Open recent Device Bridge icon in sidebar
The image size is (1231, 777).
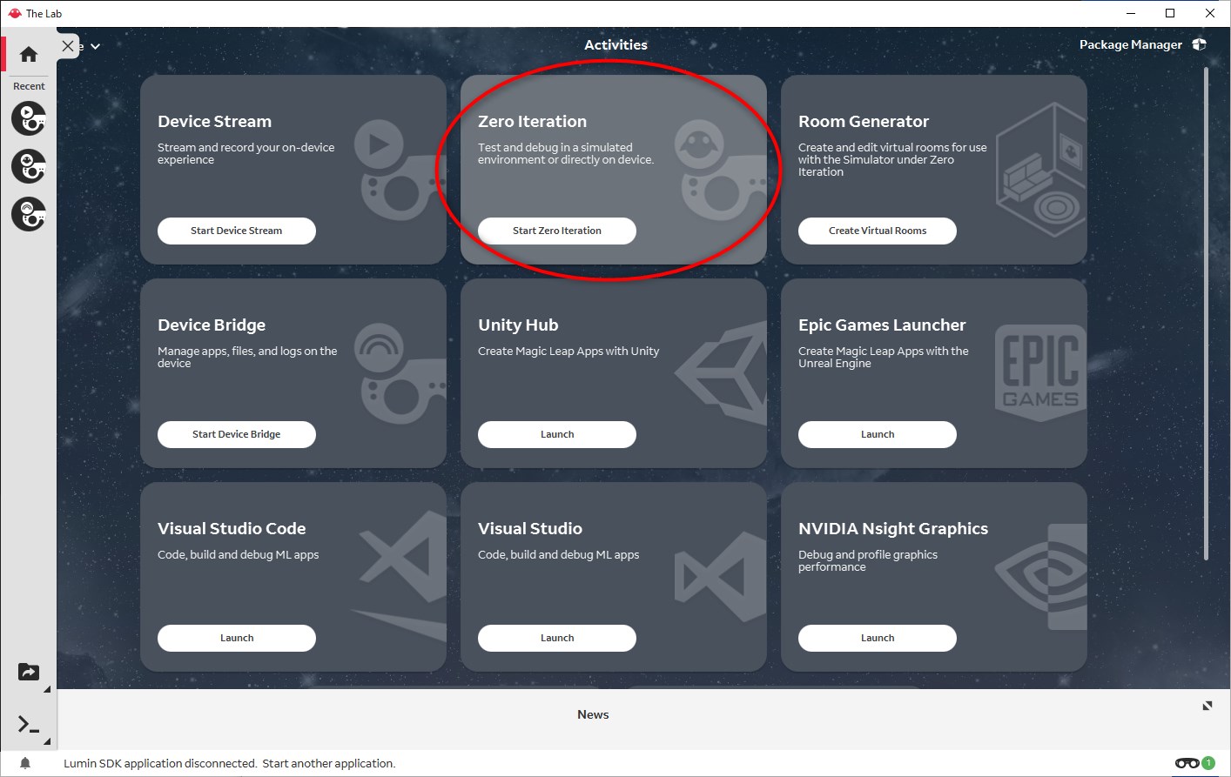(29, 214)
